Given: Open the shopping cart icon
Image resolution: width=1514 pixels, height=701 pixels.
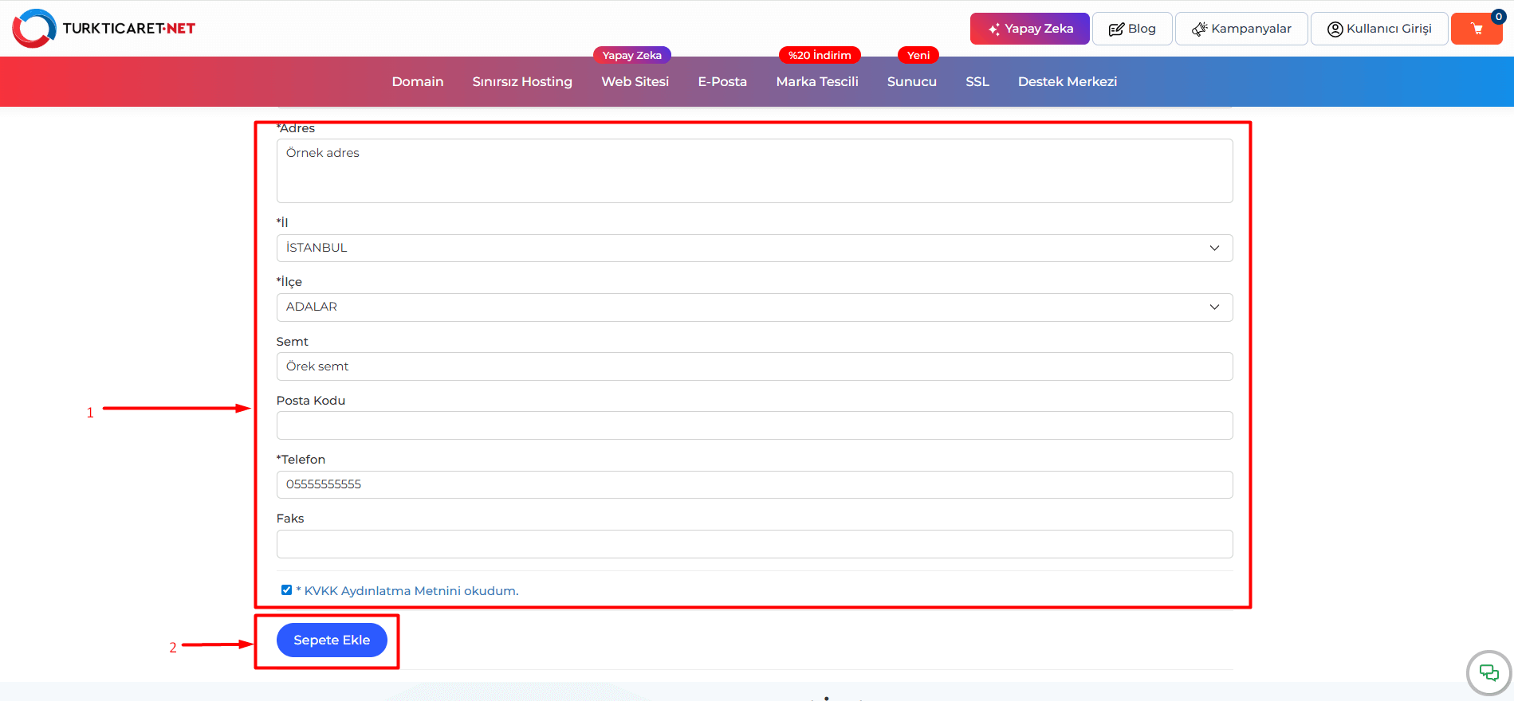Looking at the screenshot, I should click(x=1477, y=29).
